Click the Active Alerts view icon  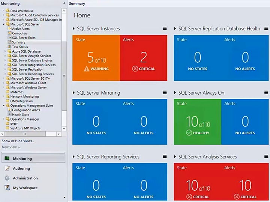[9, 29]
